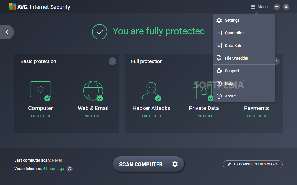Click the 'Last computer scan: Never' text
297x185 pixels.
[38, 160]
